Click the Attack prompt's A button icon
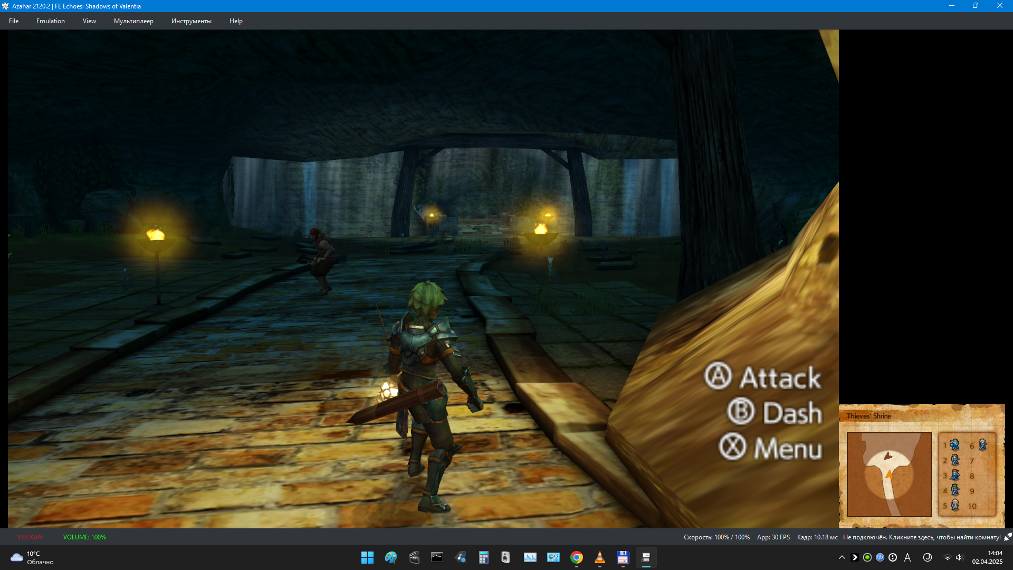This screenshot has height=570, width=1013. (718, 376)
